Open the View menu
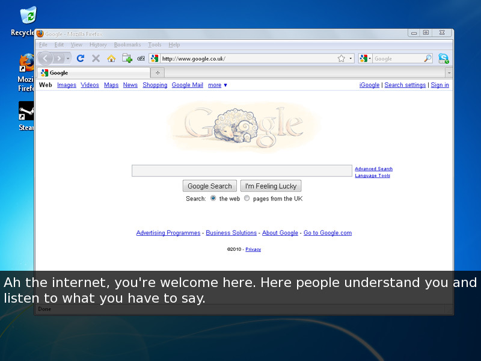The width and height of the screenshot is (481, 361). pos(76,45)
